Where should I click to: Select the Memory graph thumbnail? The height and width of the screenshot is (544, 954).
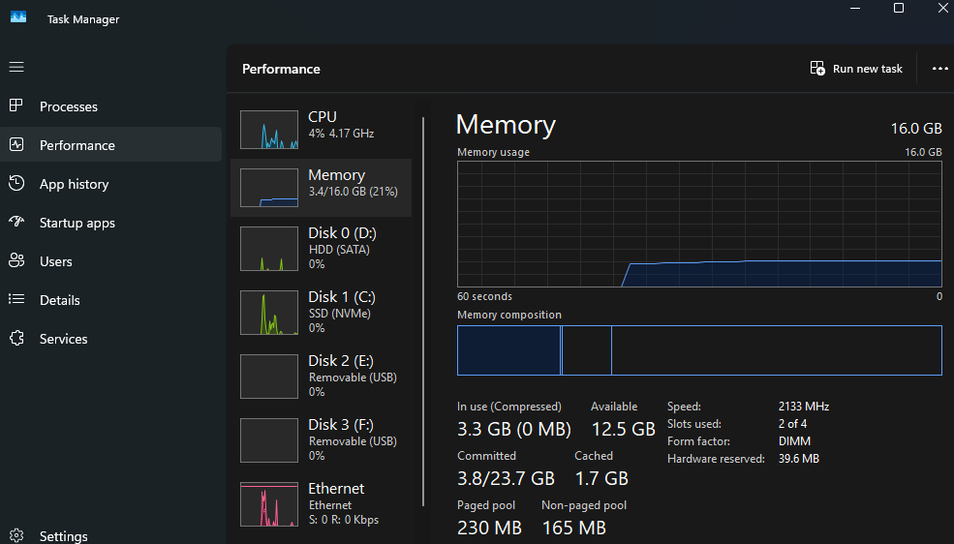pyautogui.click(x=269, y=188)
